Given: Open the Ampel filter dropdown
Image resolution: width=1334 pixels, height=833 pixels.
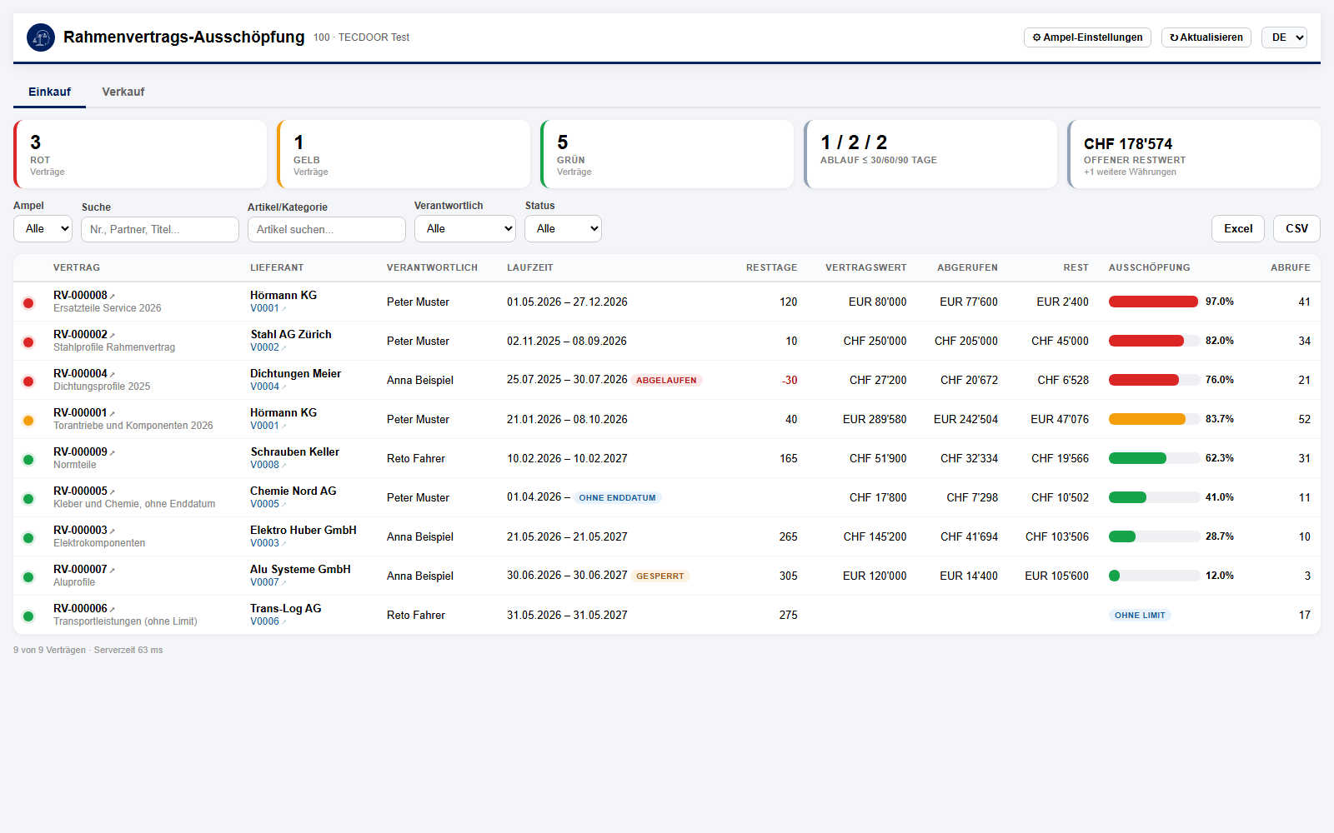Looking at the screenshot, I should [x=43, y=228].
